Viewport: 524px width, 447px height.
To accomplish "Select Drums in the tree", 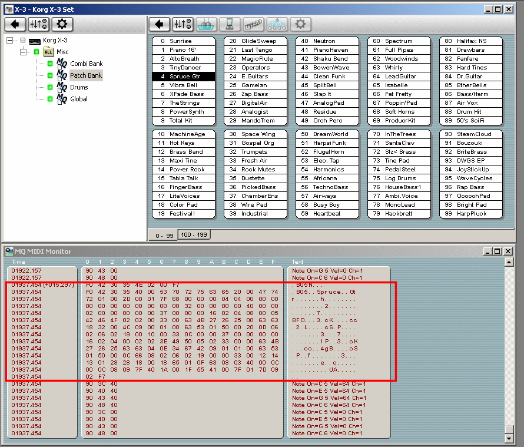I will pyautogui.click(x=79, y=87).
